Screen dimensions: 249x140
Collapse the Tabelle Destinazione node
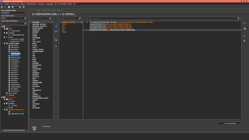5,110
